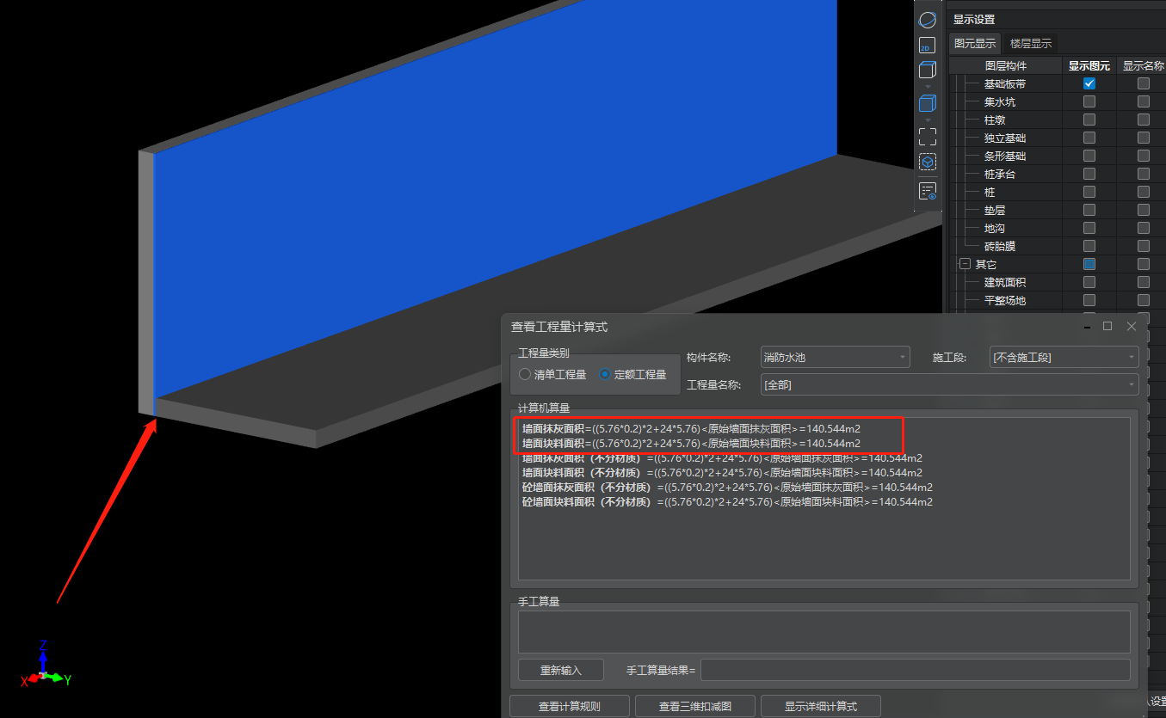The height and width of the screenshot is (718, 1166).
Task: Click 查看三维扣减图 button
Action: (694, 707)
